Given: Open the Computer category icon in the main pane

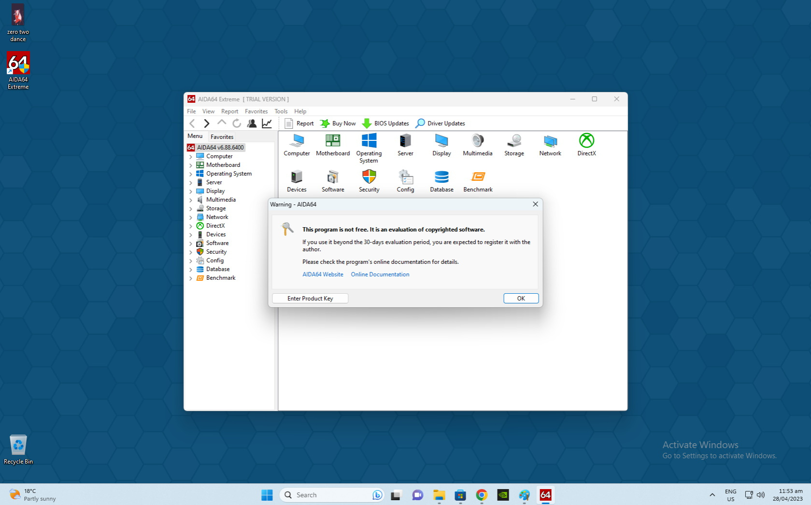Looking at the screenshot, I should (297, 145).
